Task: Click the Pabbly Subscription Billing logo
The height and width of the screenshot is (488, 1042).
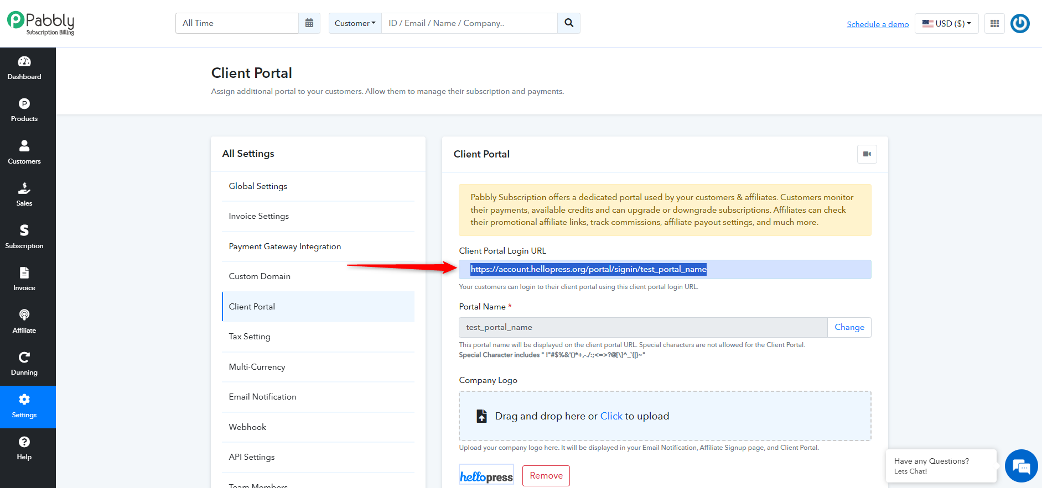Action: coord(41,24)
